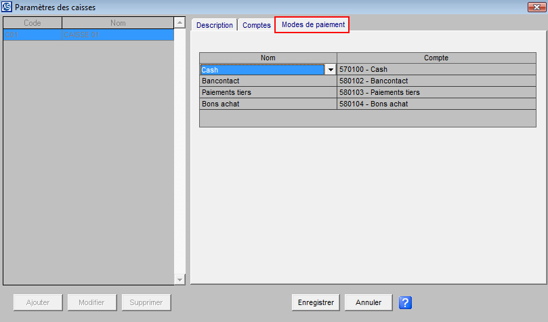
Task: Select the CAISSE 01 name cell
Action: click(x=118, y=35)
